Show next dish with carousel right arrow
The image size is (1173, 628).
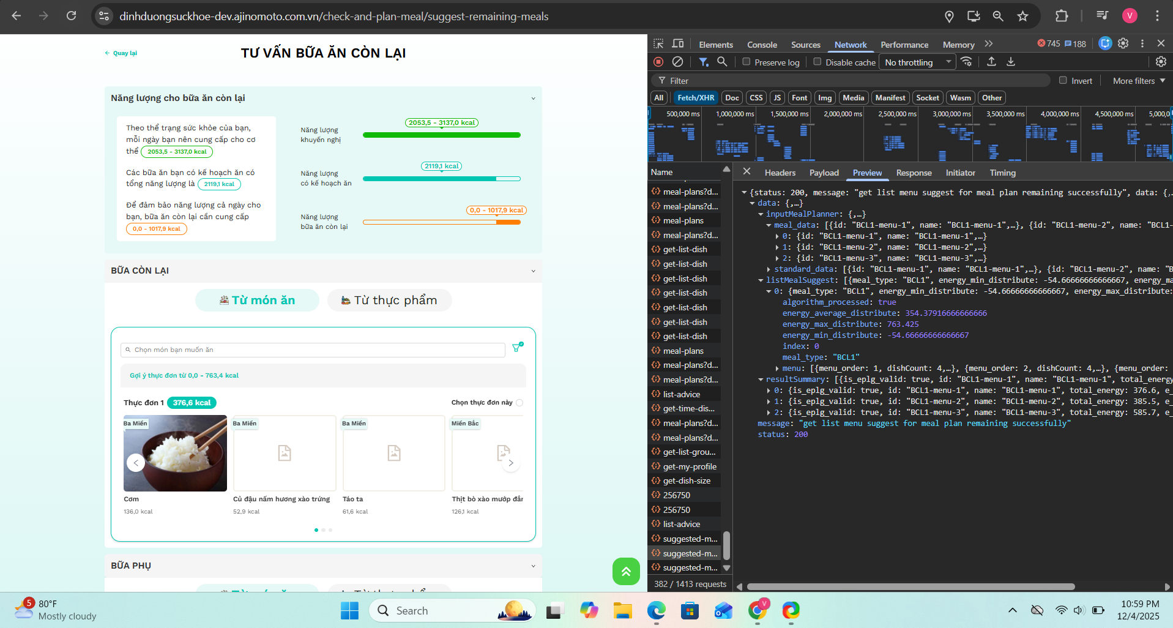coord(511,463)
